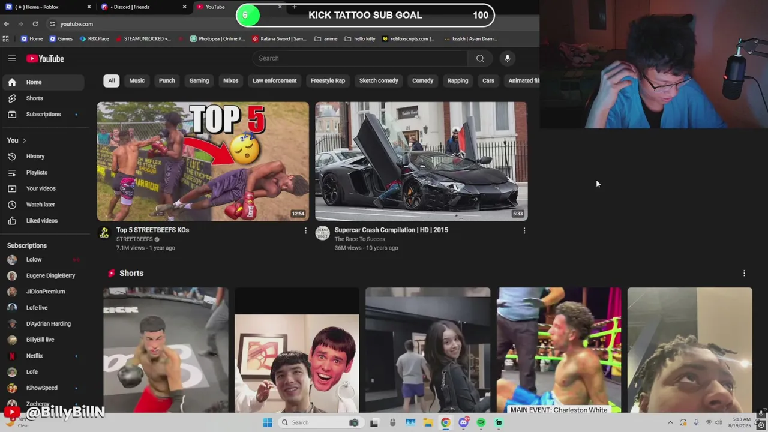The image size is (768, 432).
Task: Open the robloxscripts.com bookmark
Action: 408,38
